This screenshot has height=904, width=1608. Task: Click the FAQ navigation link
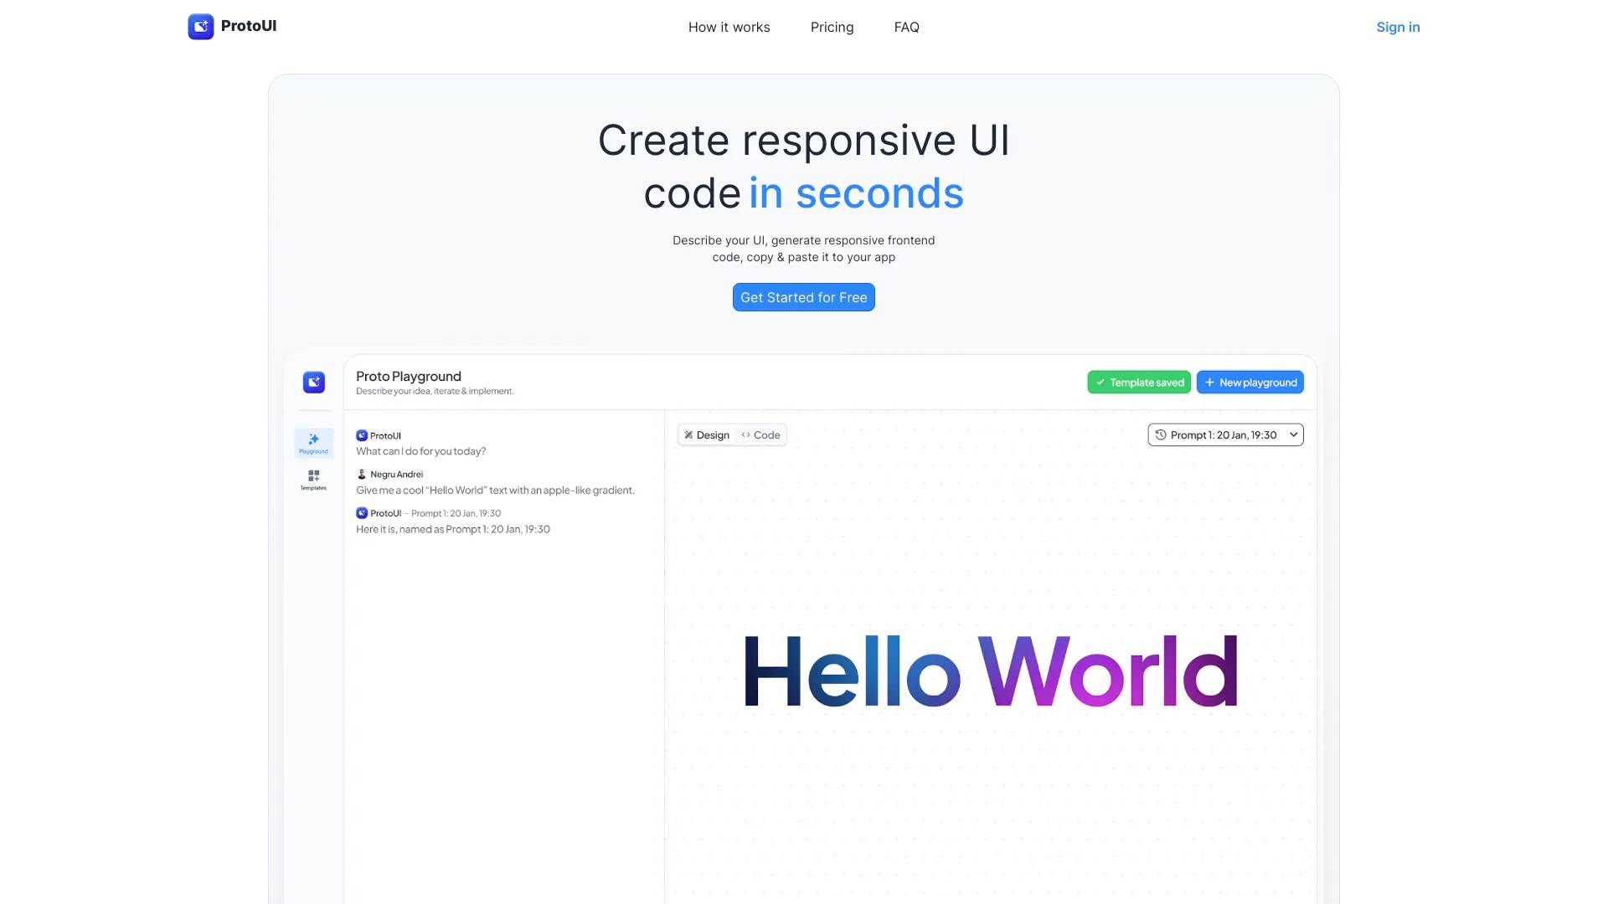tap(907, 27)
